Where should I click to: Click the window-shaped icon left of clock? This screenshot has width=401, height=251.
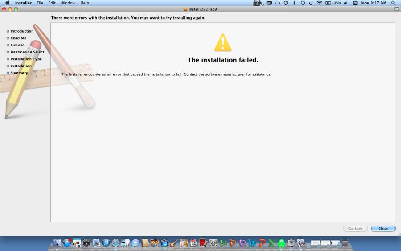(x=355, y=3)
